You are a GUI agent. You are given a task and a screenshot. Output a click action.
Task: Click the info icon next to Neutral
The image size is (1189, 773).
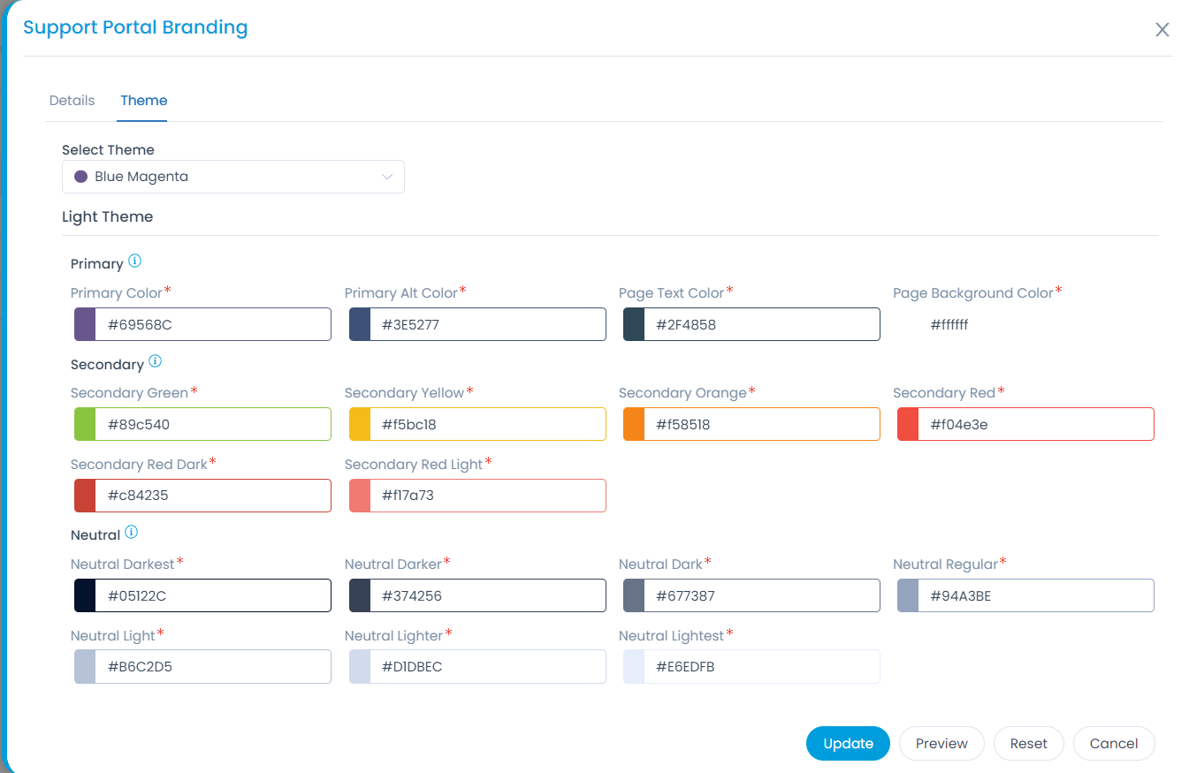(x=132, y=533)
